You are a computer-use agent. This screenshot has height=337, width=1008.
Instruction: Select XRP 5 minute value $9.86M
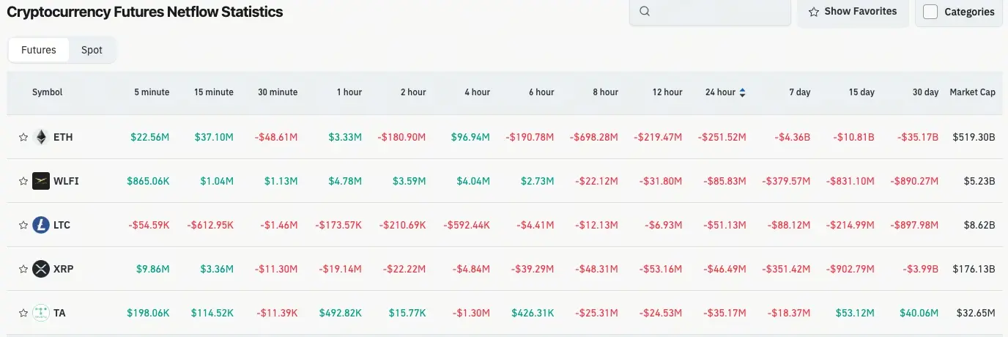(153, 269)
